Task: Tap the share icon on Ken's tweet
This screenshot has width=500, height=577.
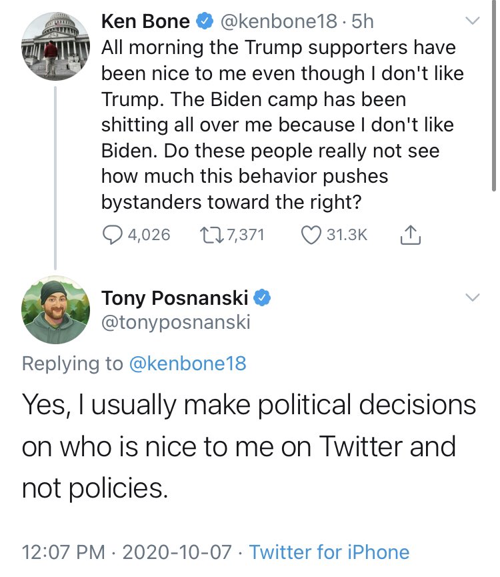Action: tap(411, 235)
